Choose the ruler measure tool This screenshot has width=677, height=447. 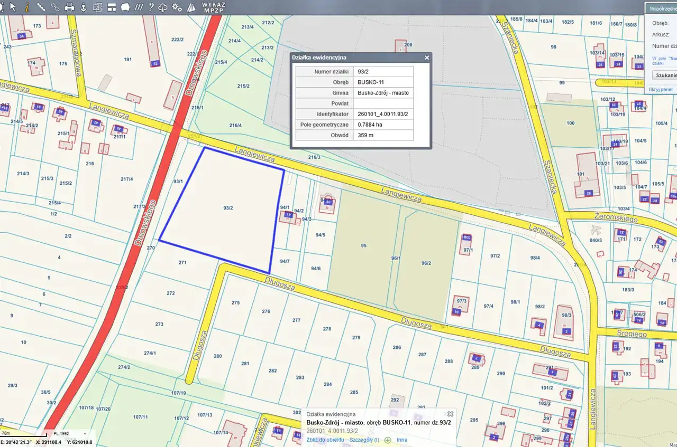coord(41,7)
